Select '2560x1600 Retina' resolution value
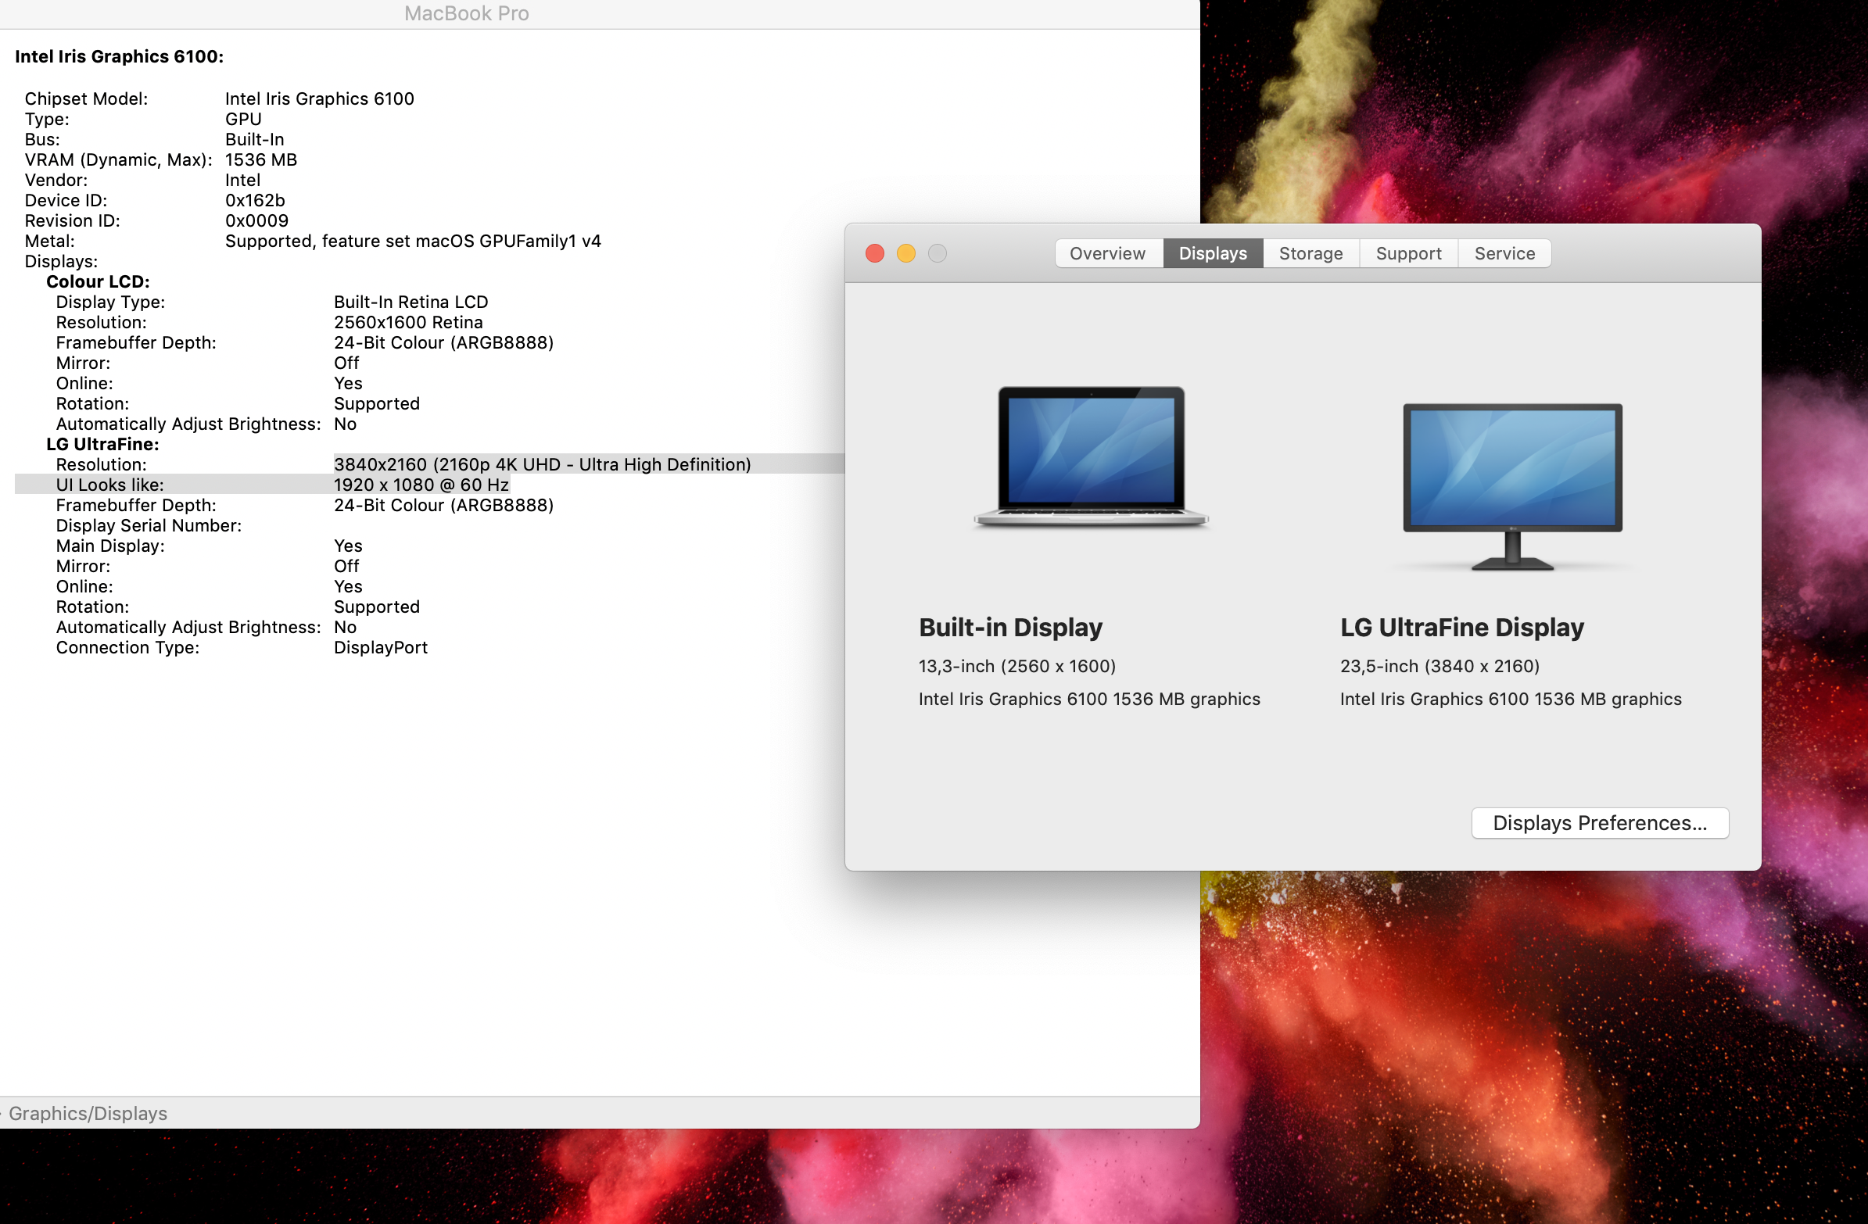This screenshot has width=1868, height=1224. [x=408, y=323]
